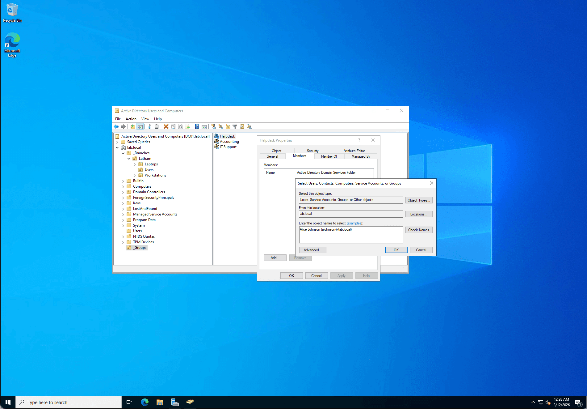Click the Back arrow in the toolbar
Viewport: 587px width, 409px height.
[x=116, y=126]
